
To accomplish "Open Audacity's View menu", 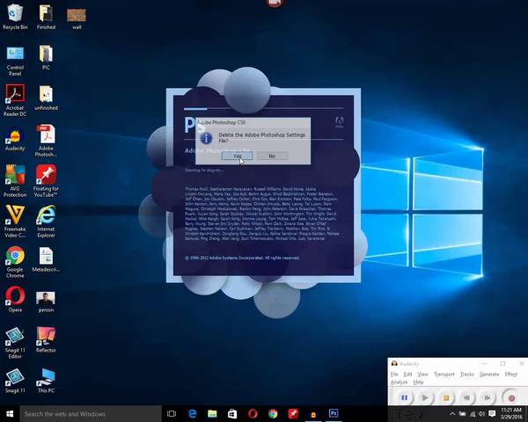I will point(423,374).
